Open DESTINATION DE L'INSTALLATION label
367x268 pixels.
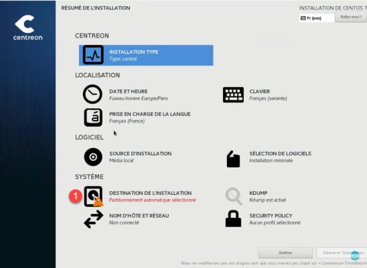(151, 193)
